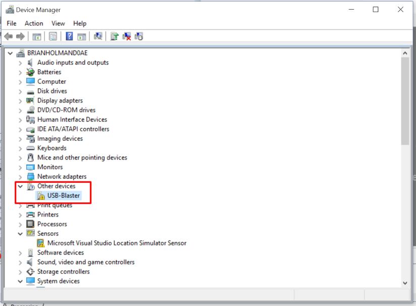Expand the Audio inputs and outputs node
This screenshot has width=416, height=306.
point(20,63)
